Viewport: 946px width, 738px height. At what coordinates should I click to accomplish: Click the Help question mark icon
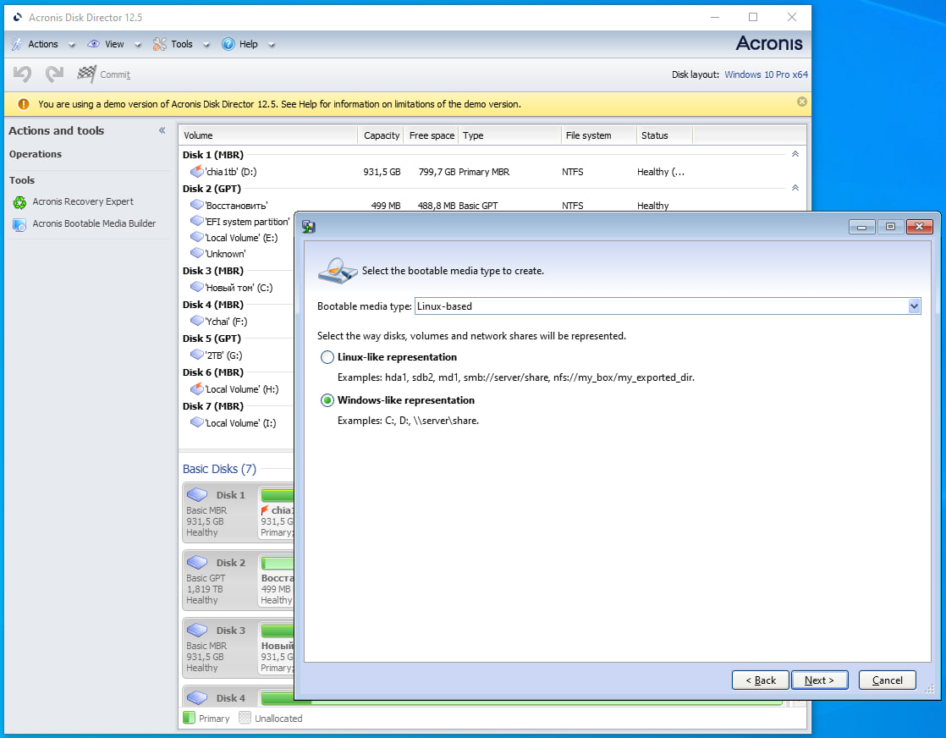tap(228, 44)
